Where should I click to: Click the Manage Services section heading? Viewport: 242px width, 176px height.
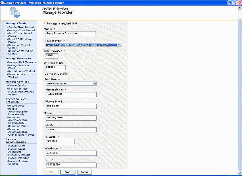(17, 82)
